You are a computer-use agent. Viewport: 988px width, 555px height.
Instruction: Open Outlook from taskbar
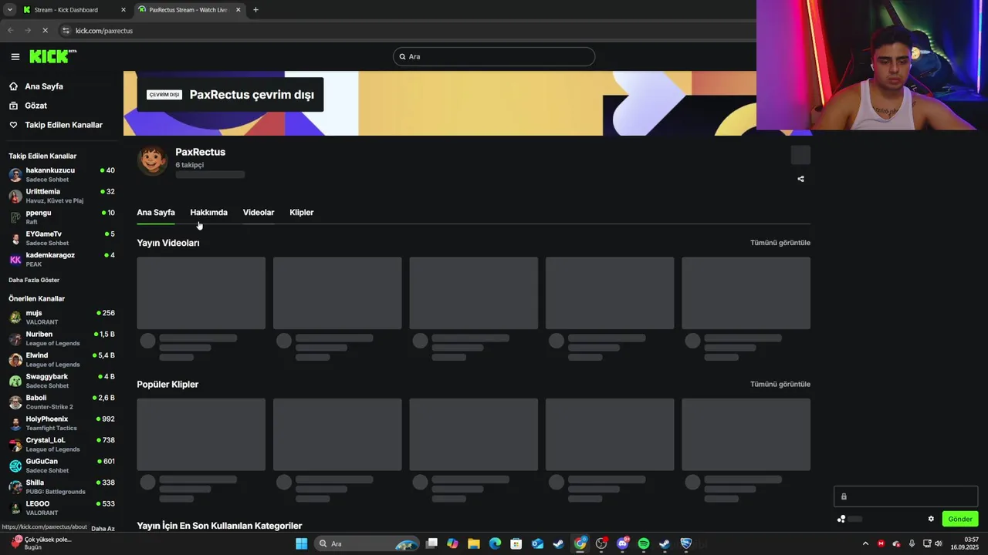click(x=537, y=543)
